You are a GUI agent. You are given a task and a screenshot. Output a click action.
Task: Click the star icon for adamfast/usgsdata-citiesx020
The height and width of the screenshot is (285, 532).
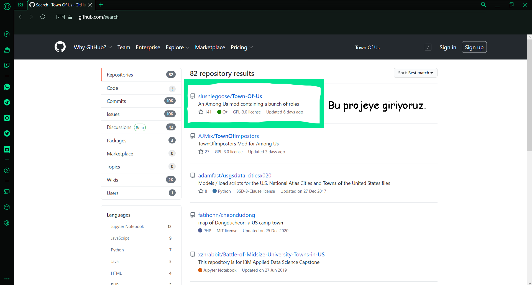tap(201, 191)
